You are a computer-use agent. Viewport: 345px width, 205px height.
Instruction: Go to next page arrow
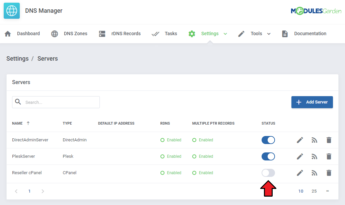43,191
